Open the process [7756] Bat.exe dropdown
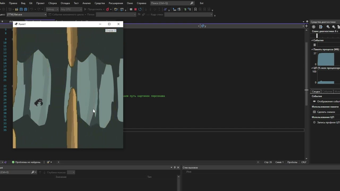The image size is (340, 191). click(26, 15)
